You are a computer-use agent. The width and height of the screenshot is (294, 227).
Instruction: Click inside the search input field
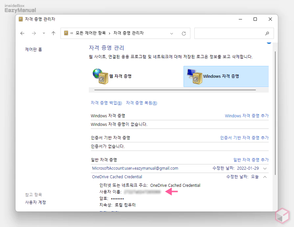[x=230, y=33]
